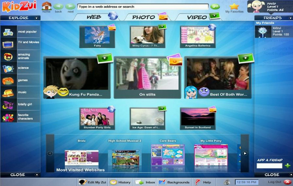Open the Ice Age video thumbnail
This screenshot has width=293, height=186.
coord(148,119)
